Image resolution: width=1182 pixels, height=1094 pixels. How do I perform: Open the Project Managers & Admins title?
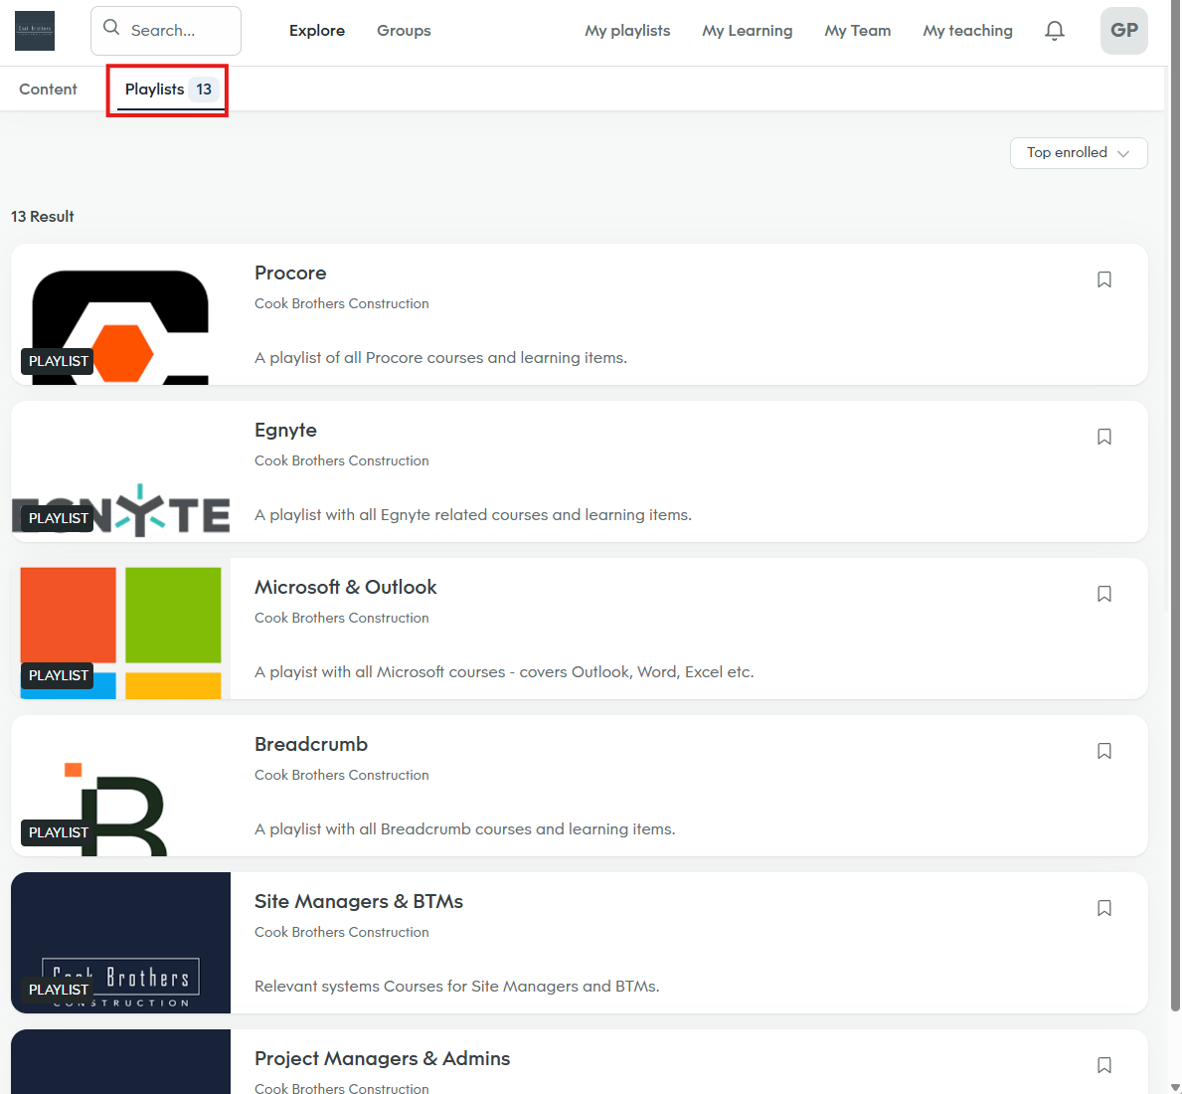pyautogui.click(x=382, y=1058)
